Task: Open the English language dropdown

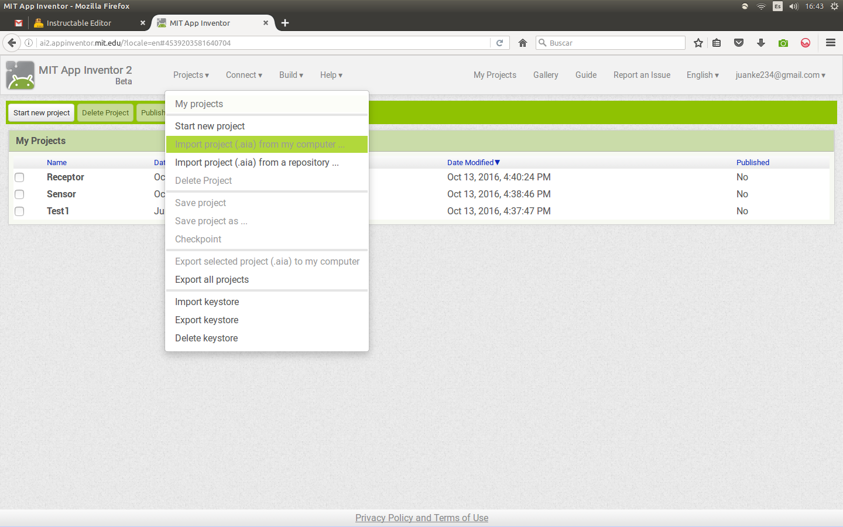Action: click(x=702, y=75)
